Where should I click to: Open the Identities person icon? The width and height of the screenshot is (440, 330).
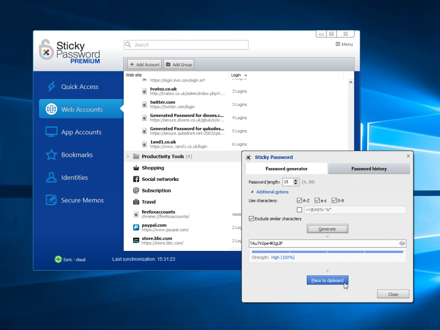(52, 177)
